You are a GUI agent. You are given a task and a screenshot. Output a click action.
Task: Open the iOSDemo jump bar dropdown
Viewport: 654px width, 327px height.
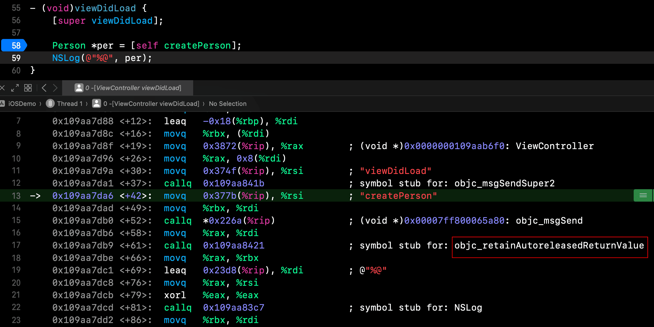pyautogui.click(x=22, y=104)
